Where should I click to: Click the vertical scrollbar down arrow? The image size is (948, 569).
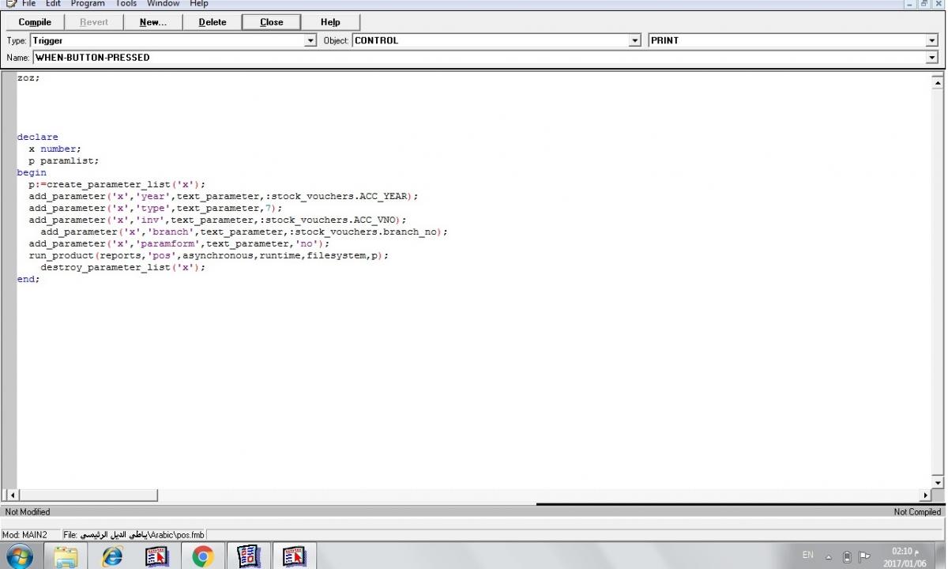coord(938,483)
